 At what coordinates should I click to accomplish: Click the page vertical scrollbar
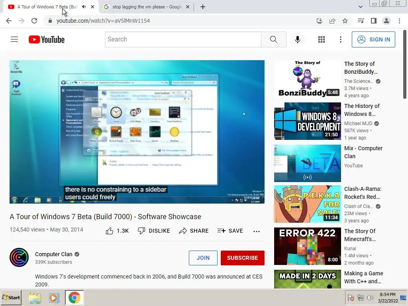coord(405,65)
